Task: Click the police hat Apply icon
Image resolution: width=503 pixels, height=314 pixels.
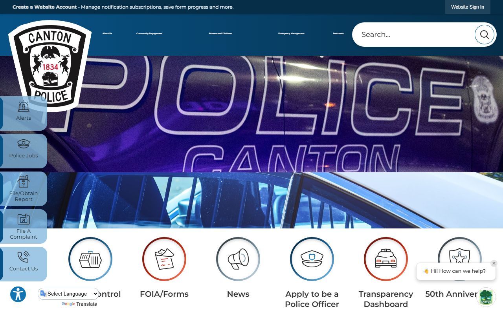Action: (x=312, y=259)
